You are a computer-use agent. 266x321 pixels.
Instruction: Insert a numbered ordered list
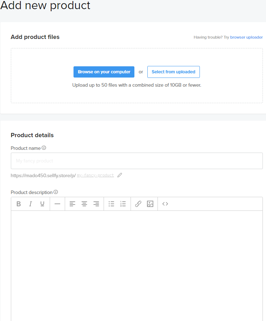tap(123, 204)
